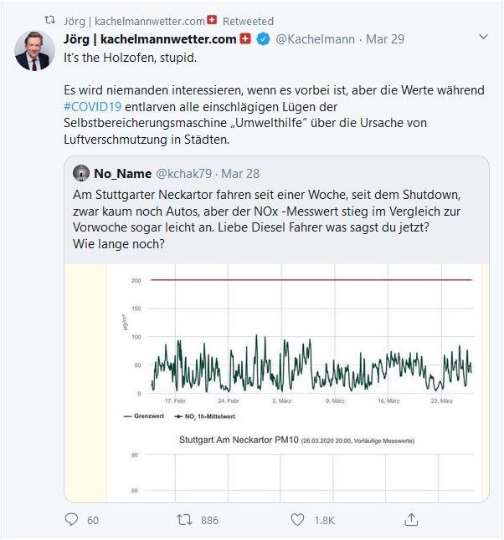The height and width of the screenshot is (540, 504).
Task: Like the tweet with the heart icon
Action: click(296, 520)
